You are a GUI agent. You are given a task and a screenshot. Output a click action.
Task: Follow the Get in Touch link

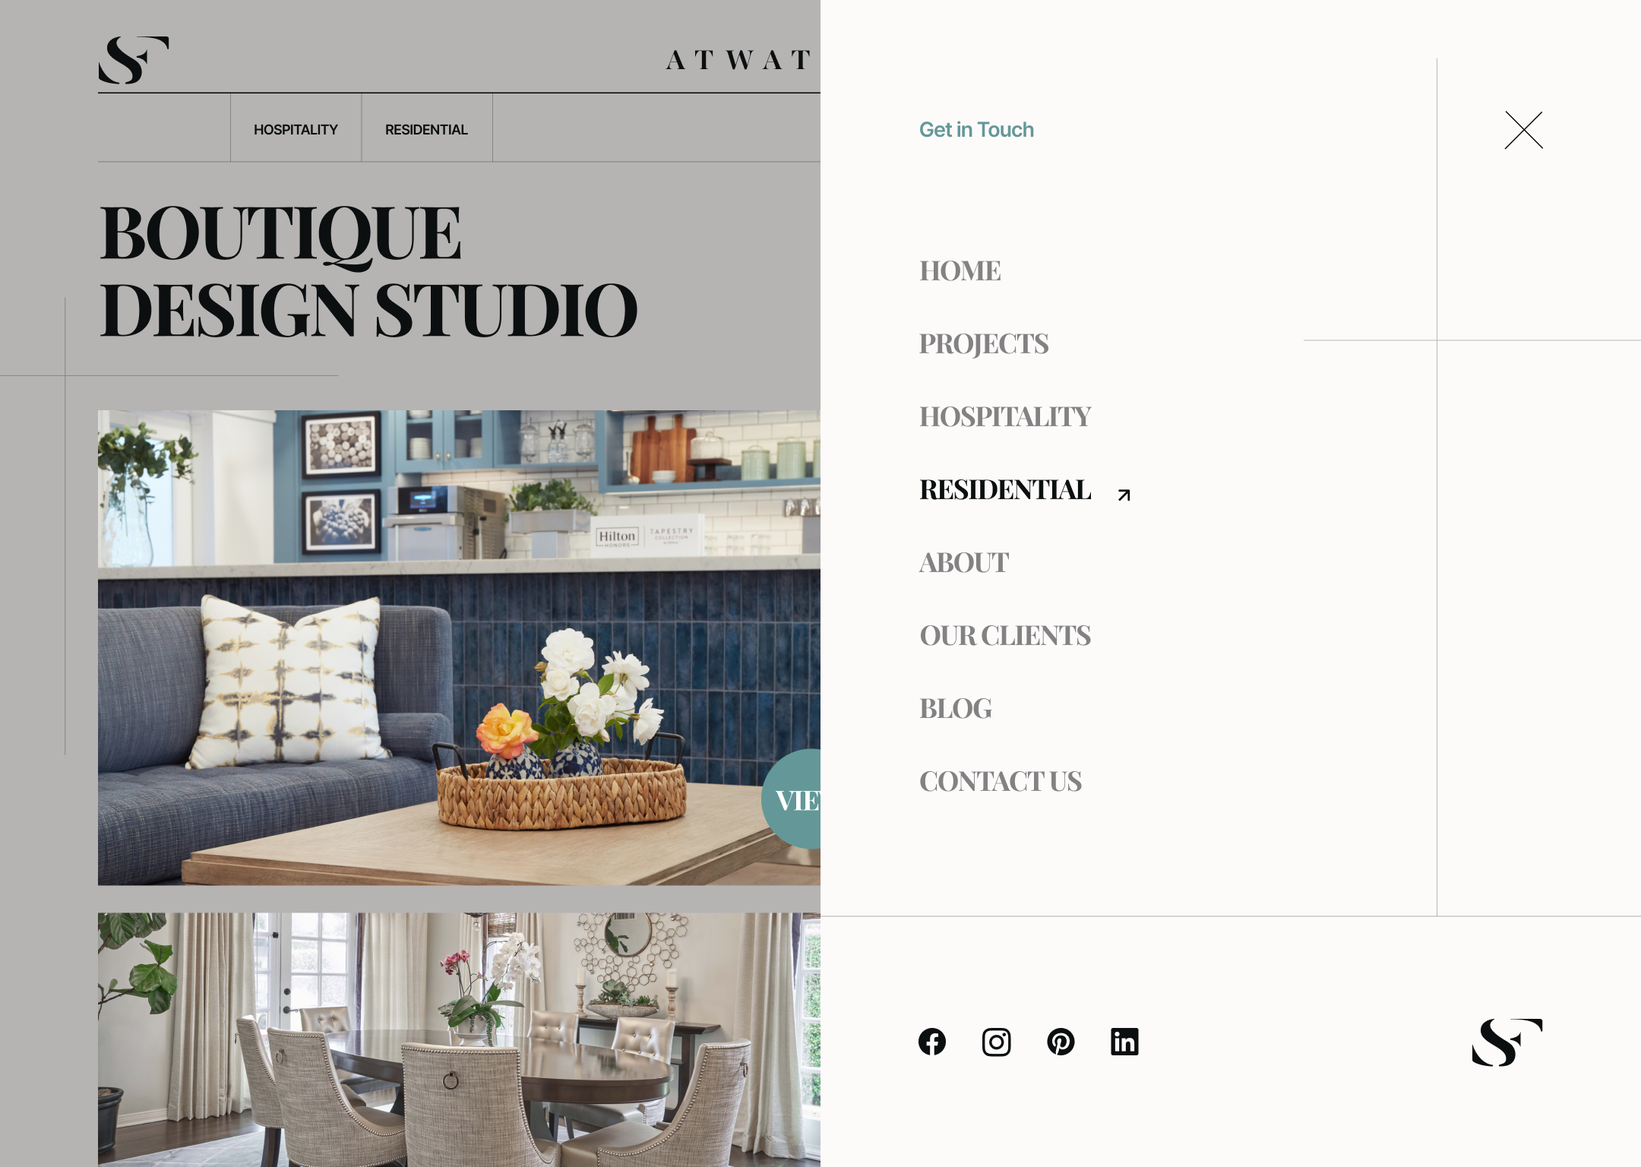point(976,130)
